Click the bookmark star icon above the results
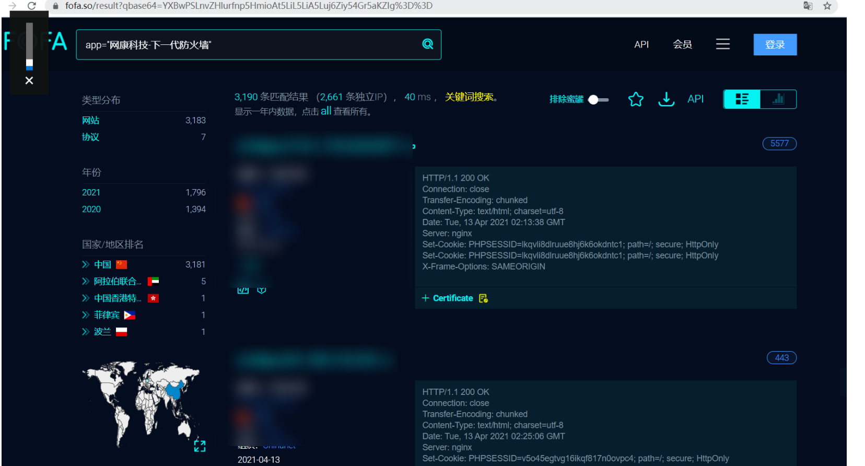This screenshot has width=865, height=466. [x=636, y=99]
